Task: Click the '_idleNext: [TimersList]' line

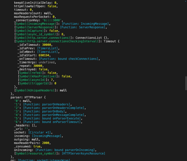Action: click(x=39, y=52)
